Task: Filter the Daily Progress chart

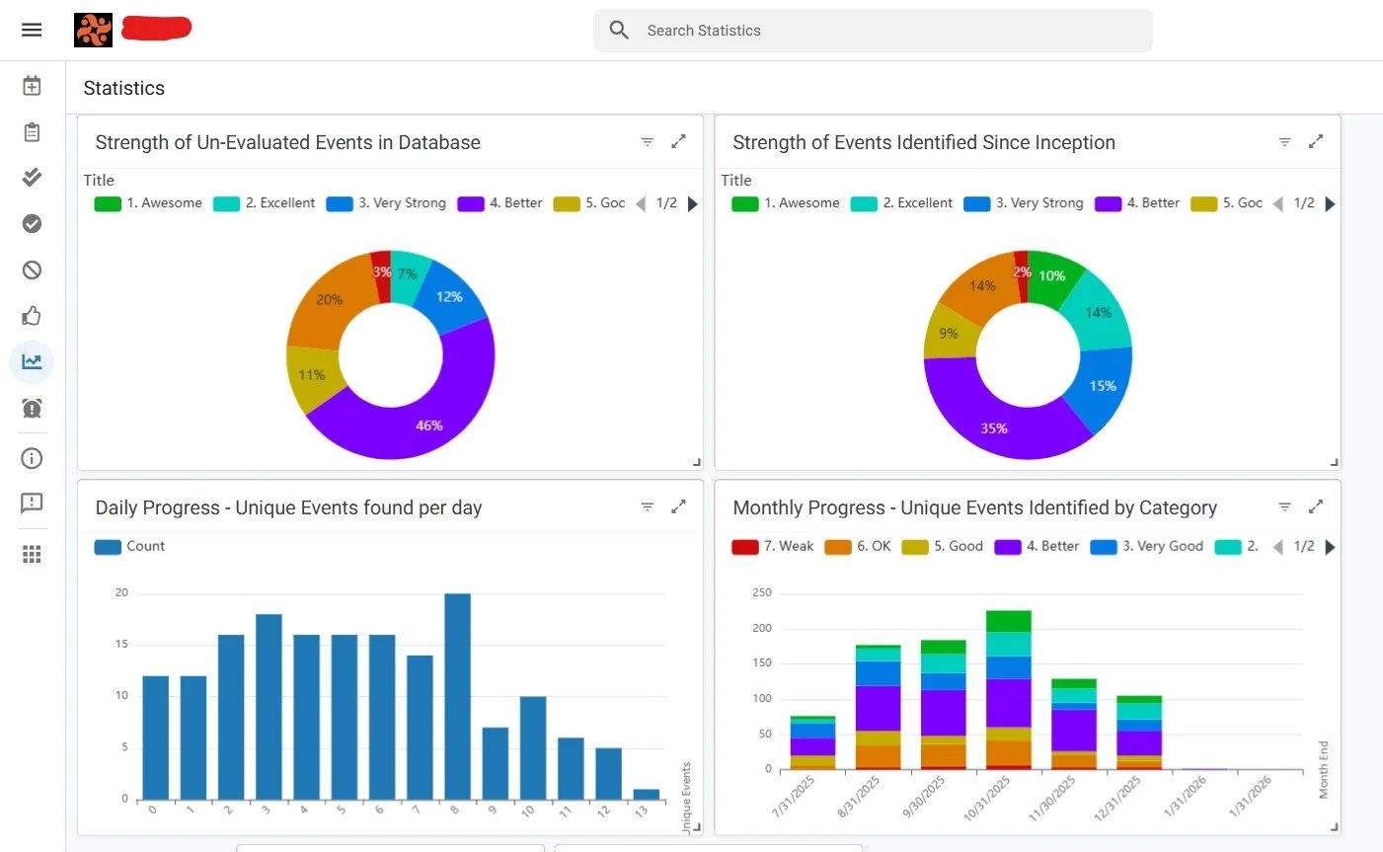Action: [x=648, y=507]
